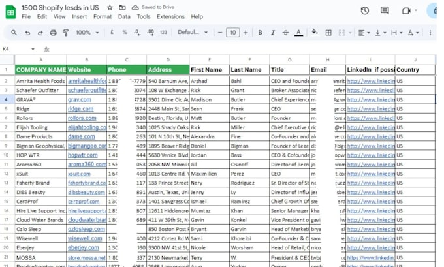Screen dimensions: 444x267
Task: Open text rotation dropdown
Action: click(413, 33)
